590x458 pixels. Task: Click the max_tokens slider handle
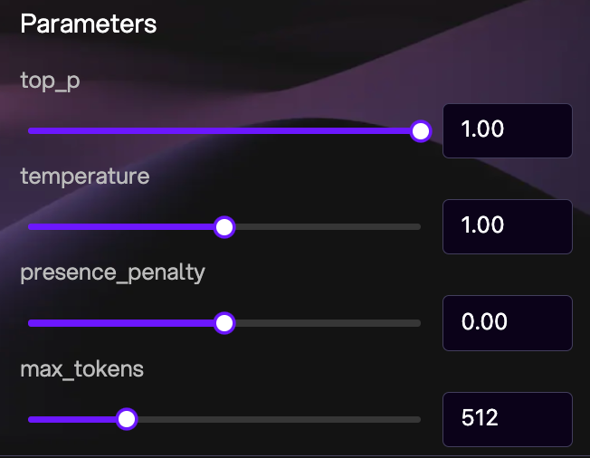click(127, 419)
